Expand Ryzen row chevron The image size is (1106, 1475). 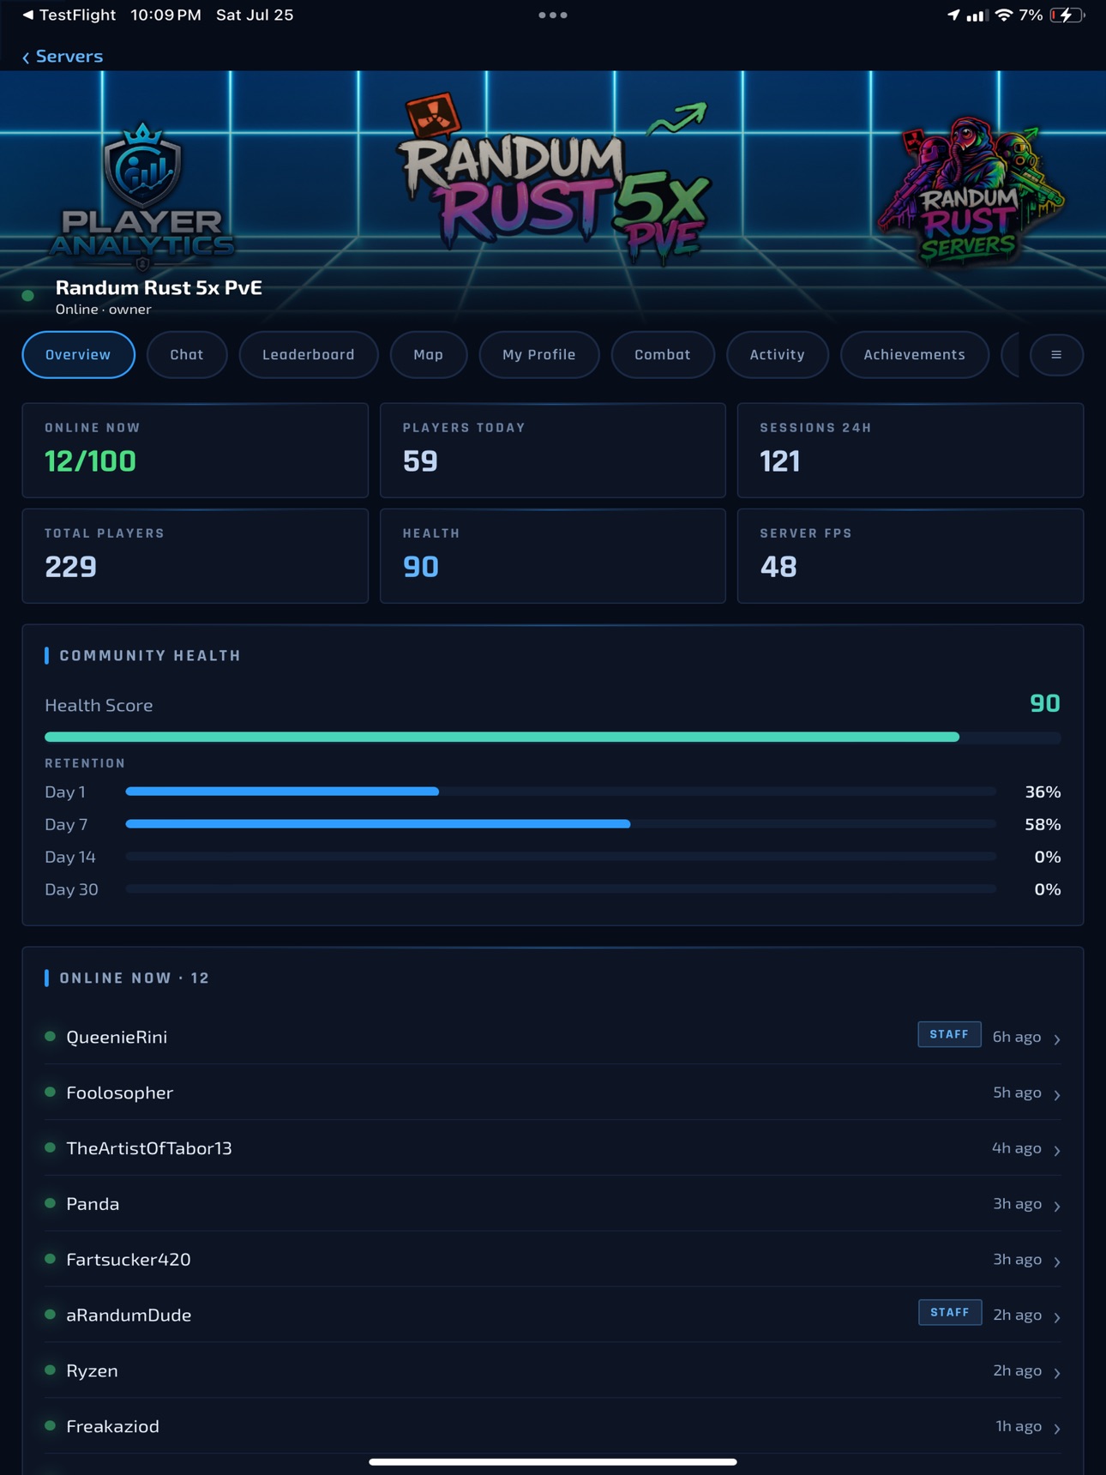[x=1057, y=1373]
